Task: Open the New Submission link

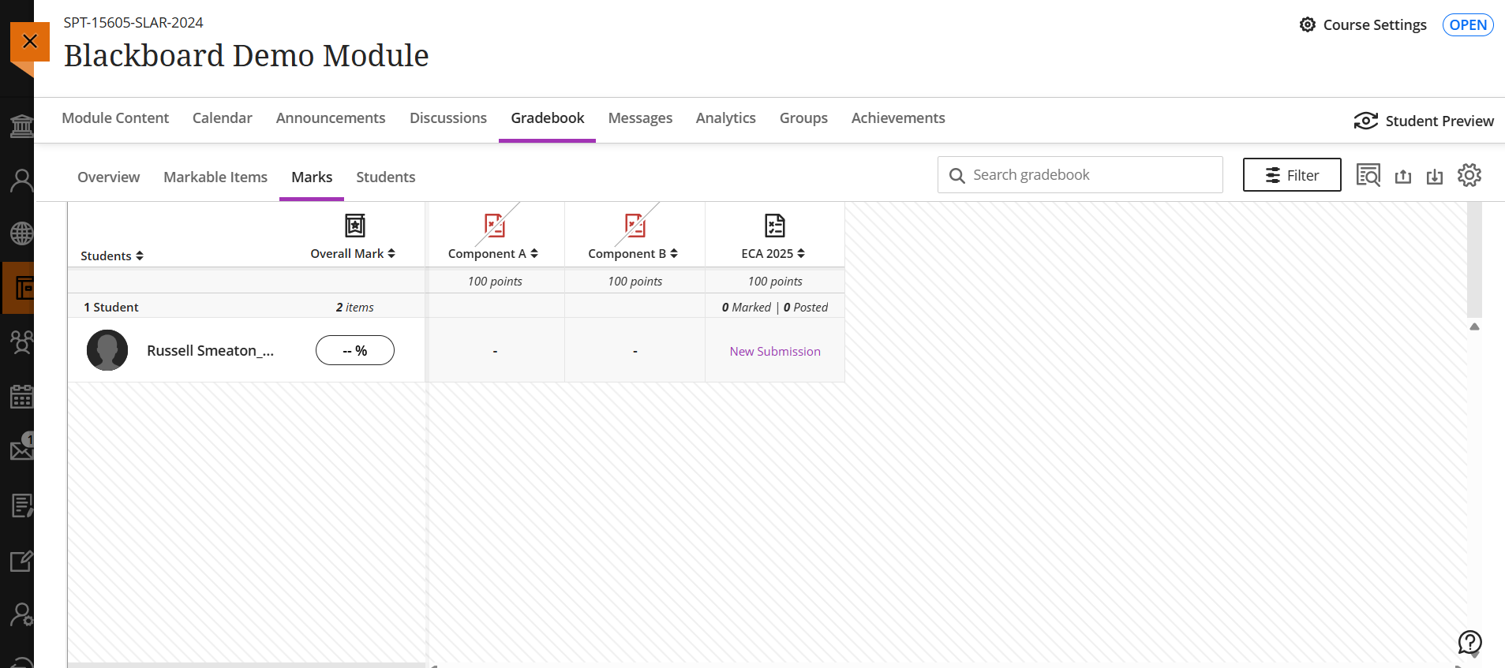Action: tap(775, 351)
